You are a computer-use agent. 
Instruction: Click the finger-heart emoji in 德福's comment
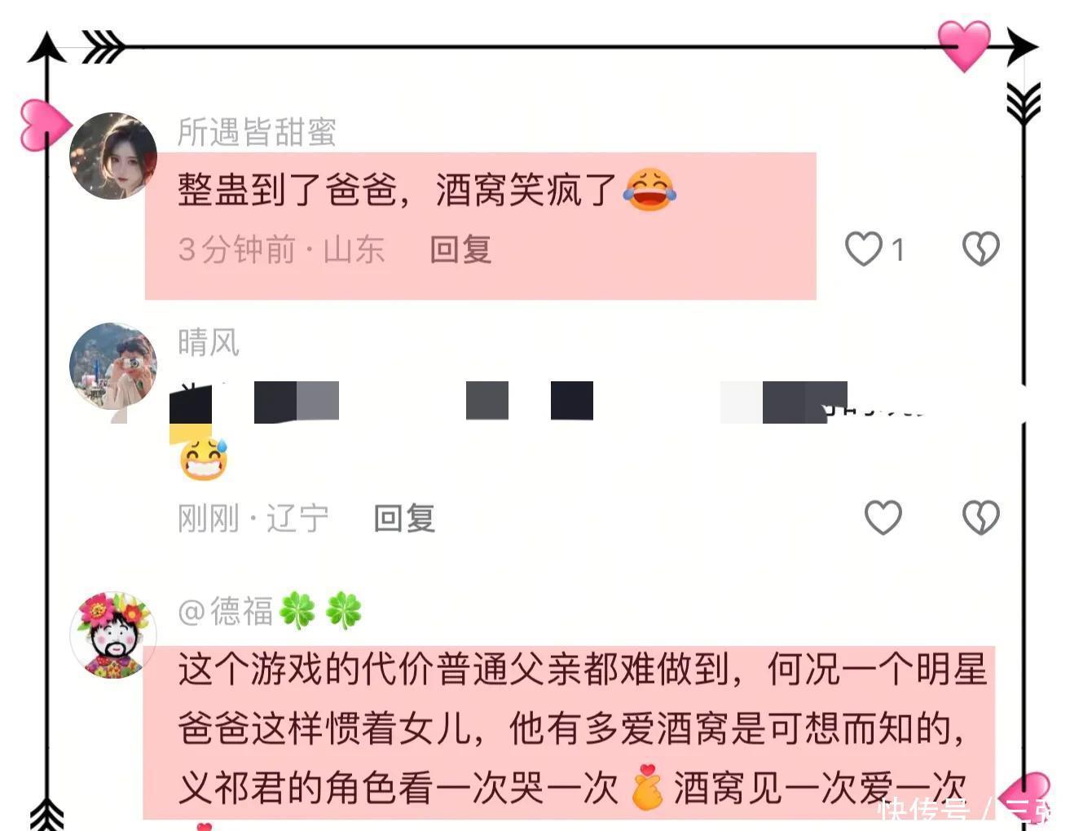[x=647, y=788]
